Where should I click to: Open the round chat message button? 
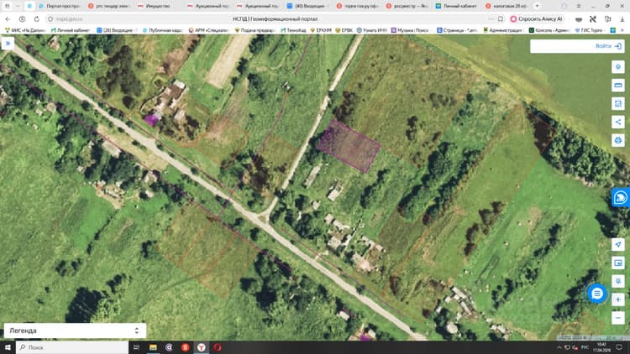coord(597,294)
